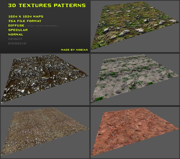Click the large white rock in mossy texture
Image resolution: width=180 pixels, height=159 pixels.
tap(123, 32)
